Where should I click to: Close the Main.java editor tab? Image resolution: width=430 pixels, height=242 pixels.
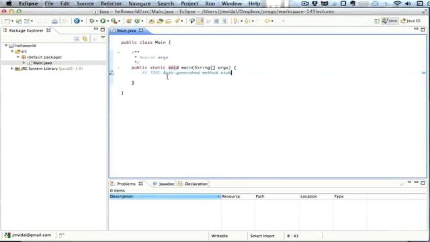coord(141,30)
